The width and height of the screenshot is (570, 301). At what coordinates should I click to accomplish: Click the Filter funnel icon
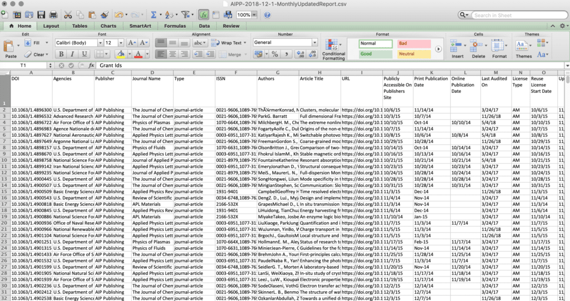click(185, 15)
